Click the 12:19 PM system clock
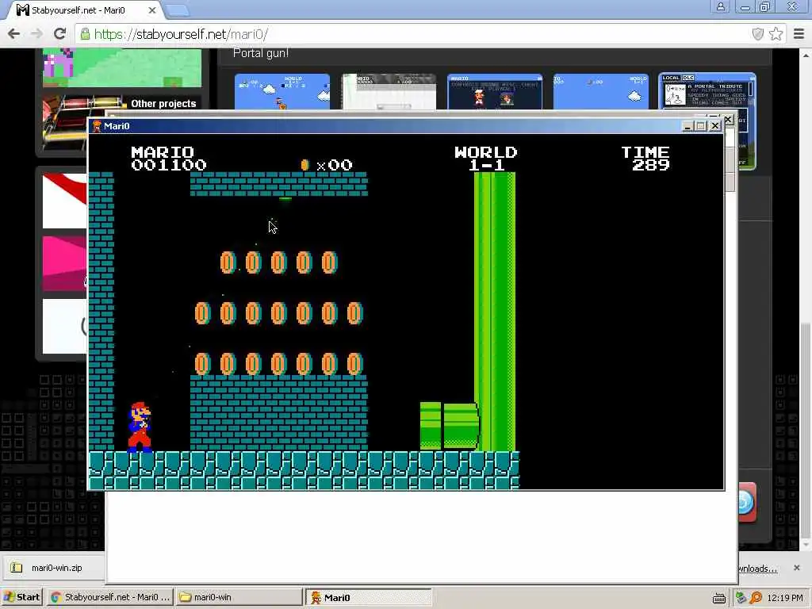 click(785, 598)
